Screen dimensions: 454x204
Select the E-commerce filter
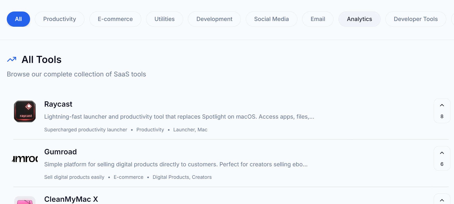tap(115, 19)
